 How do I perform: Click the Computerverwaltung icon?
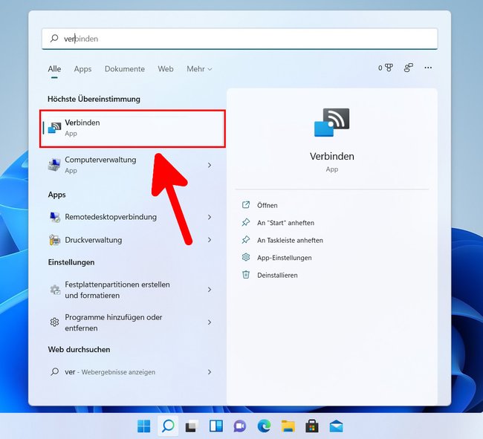(x=54, y=165)
